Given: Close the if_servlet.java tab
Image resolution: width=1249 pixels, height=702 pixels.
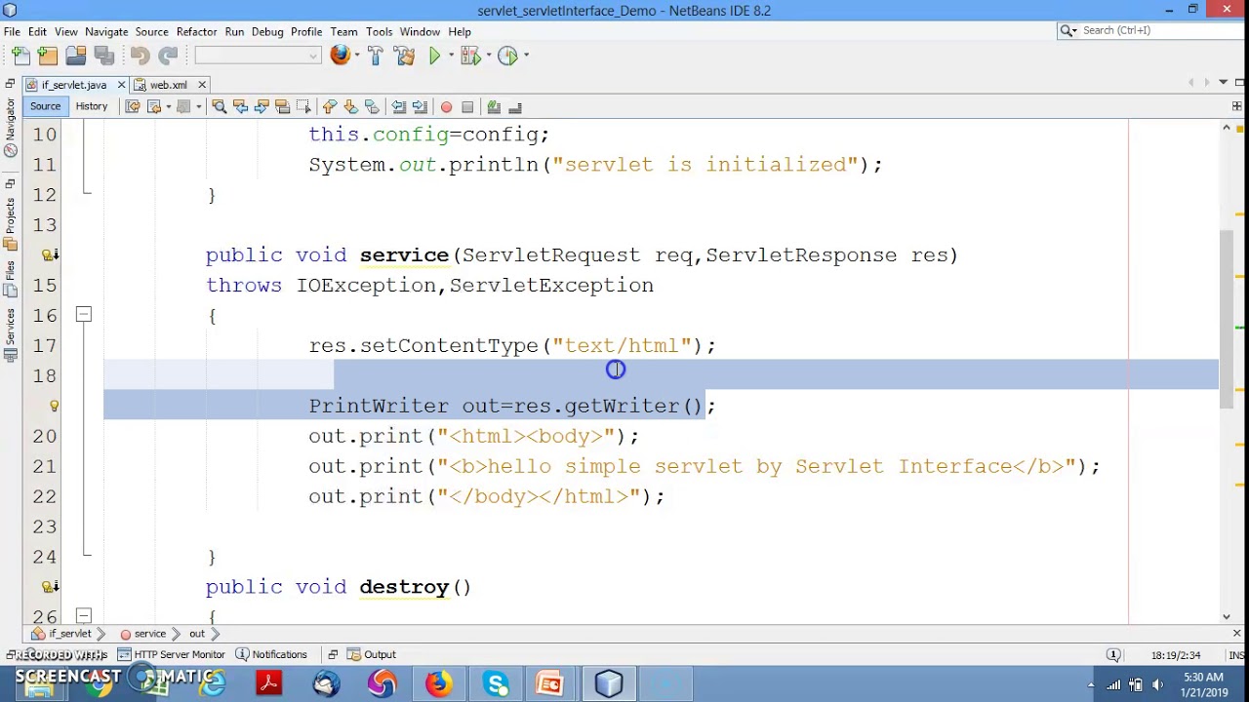Looking at the screenshot, I should click(121, 85).
